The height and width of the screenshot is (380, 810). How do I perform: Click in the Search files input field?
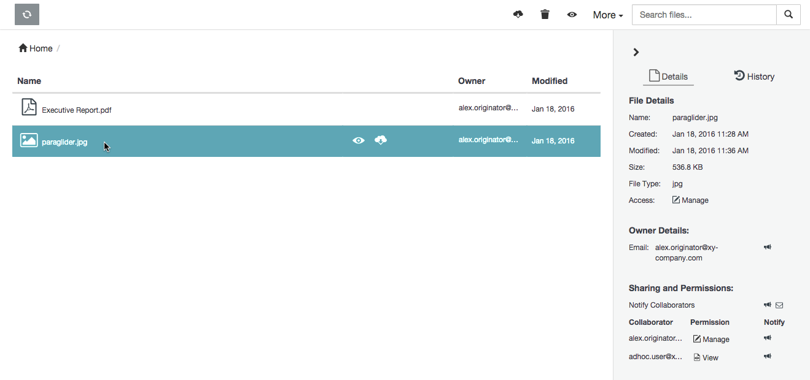[x=704, y=15]
